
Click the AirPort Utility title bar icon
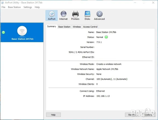click(x=3, y=2)
